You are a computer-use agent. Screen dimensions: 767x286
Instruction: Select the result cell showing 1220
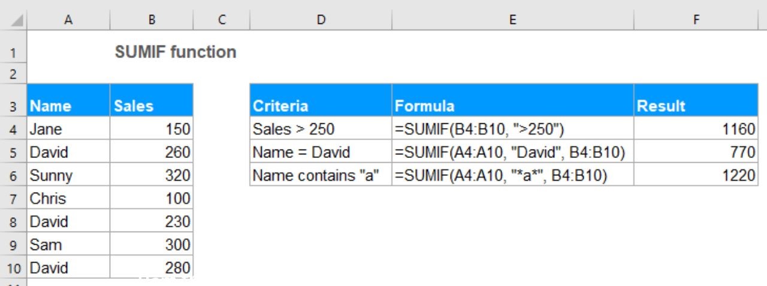696,175
